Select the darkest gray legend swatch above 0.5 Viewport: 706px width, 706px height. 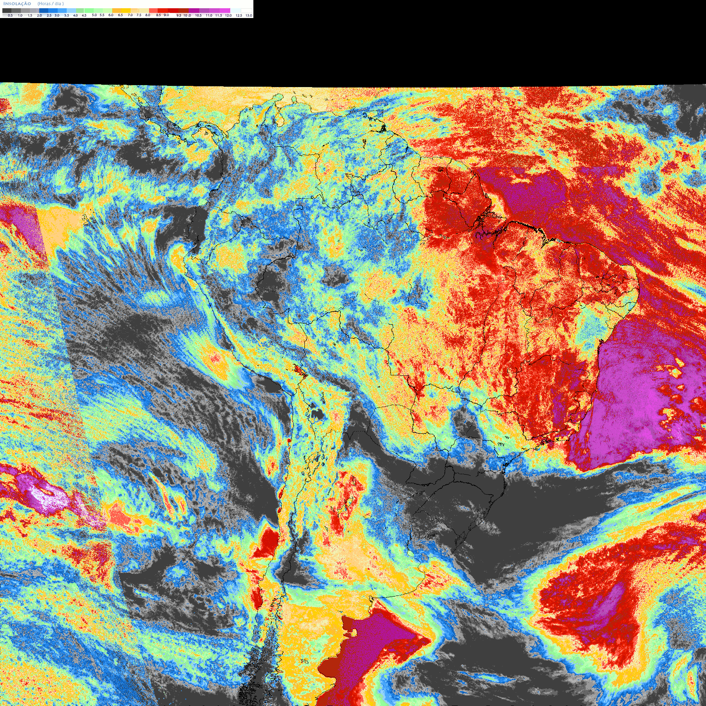7,11
